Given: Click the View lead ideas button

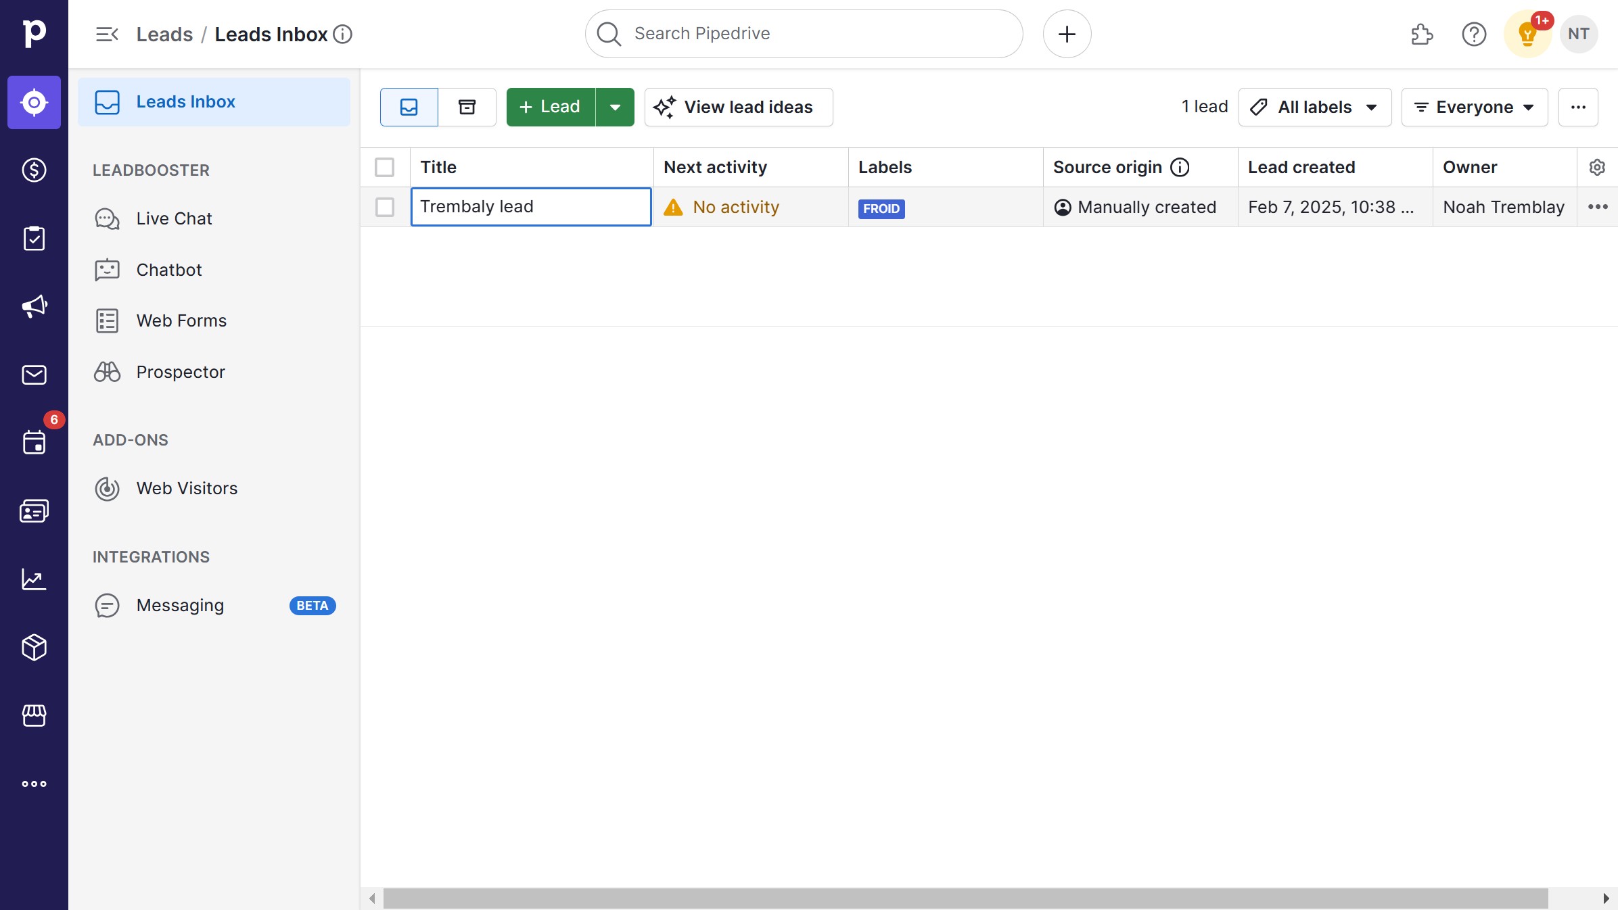Looking at the screenshot, I should click(x=738, y=107).
